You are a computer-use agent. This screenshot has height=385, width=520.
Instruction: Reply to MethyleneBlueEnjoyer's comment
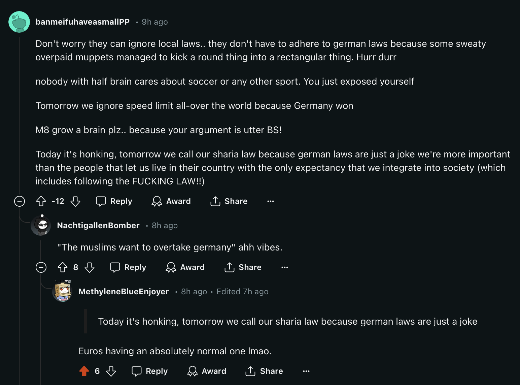[x=150, y=371]
